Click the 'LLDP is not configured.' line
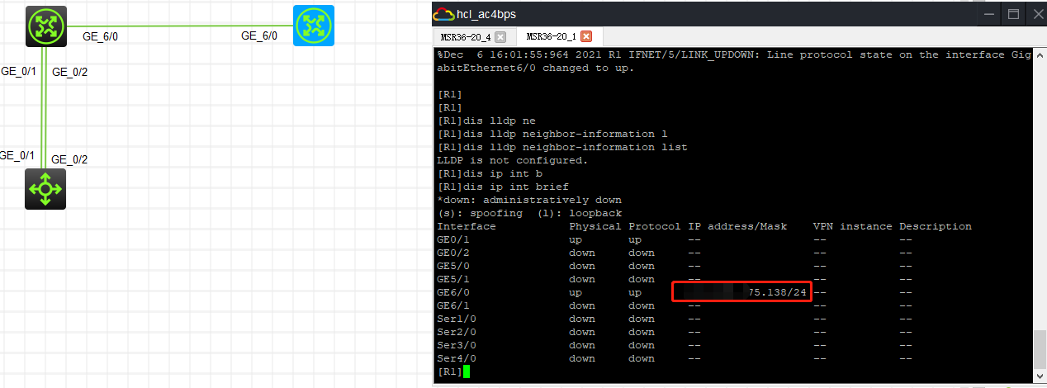 [513, 160]
